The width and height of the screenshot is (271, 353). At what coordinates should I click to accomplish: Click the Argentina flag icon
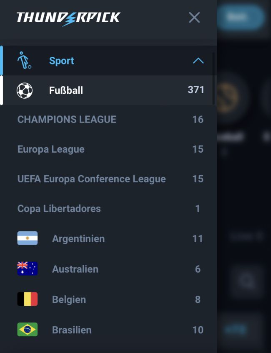[x=28, y=238]
